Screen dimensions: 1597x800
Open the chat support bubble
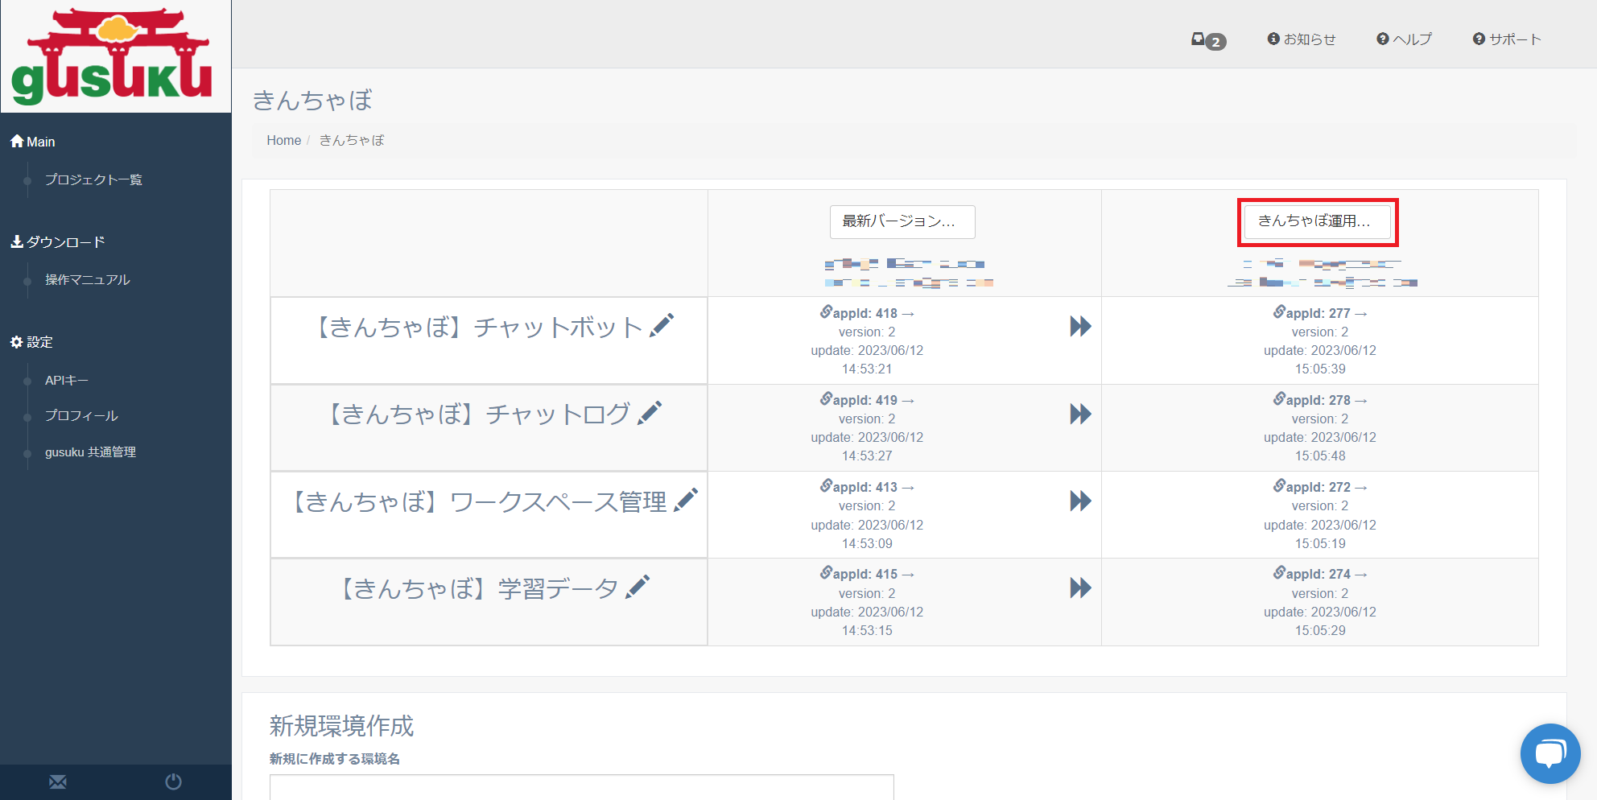(1550, 753)
